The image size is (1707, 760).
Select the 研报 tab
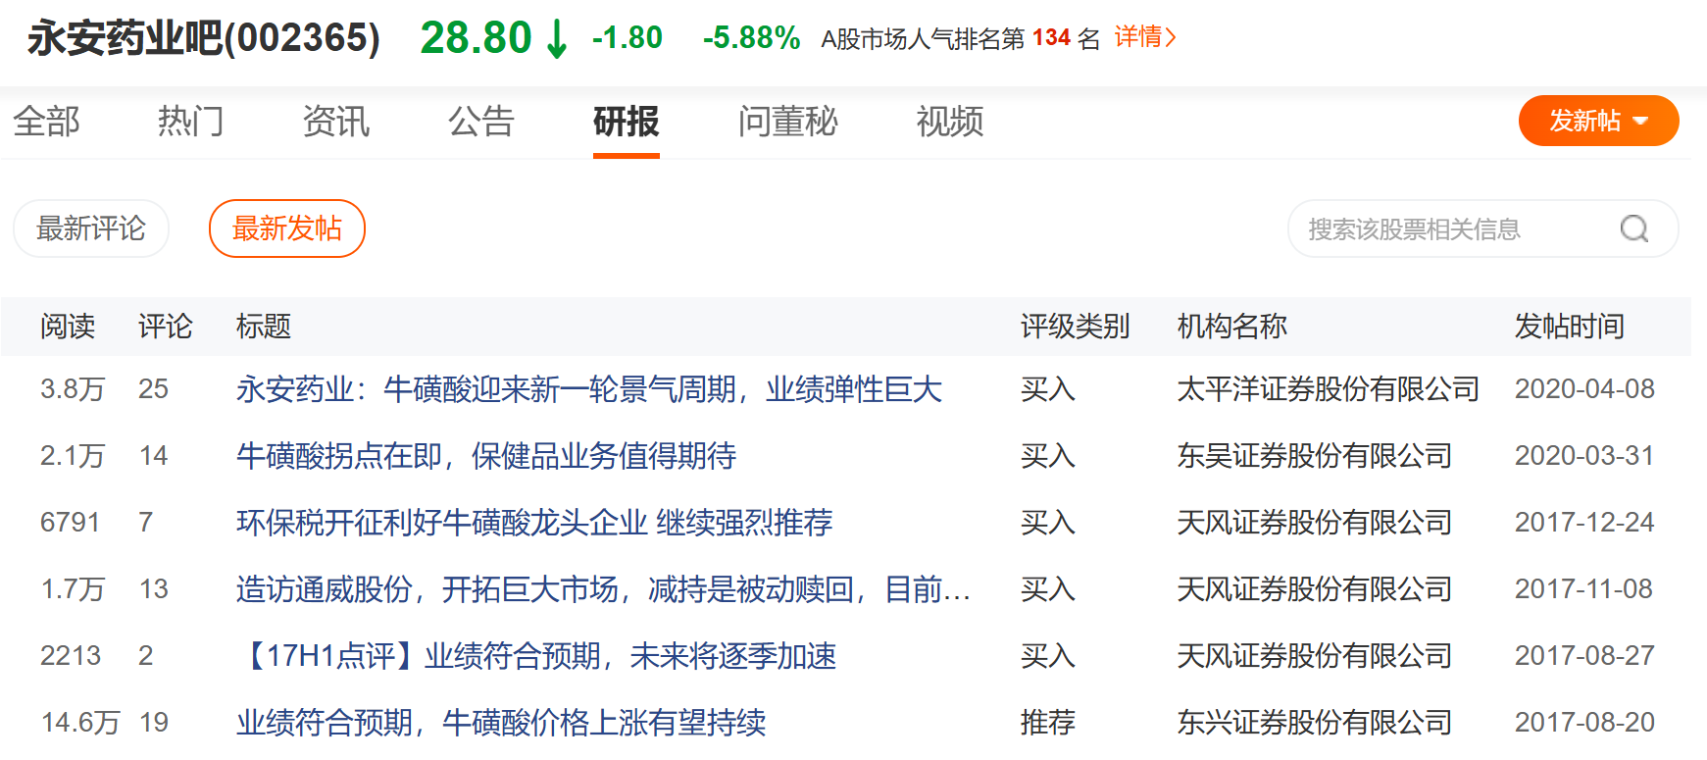(627, 122)
